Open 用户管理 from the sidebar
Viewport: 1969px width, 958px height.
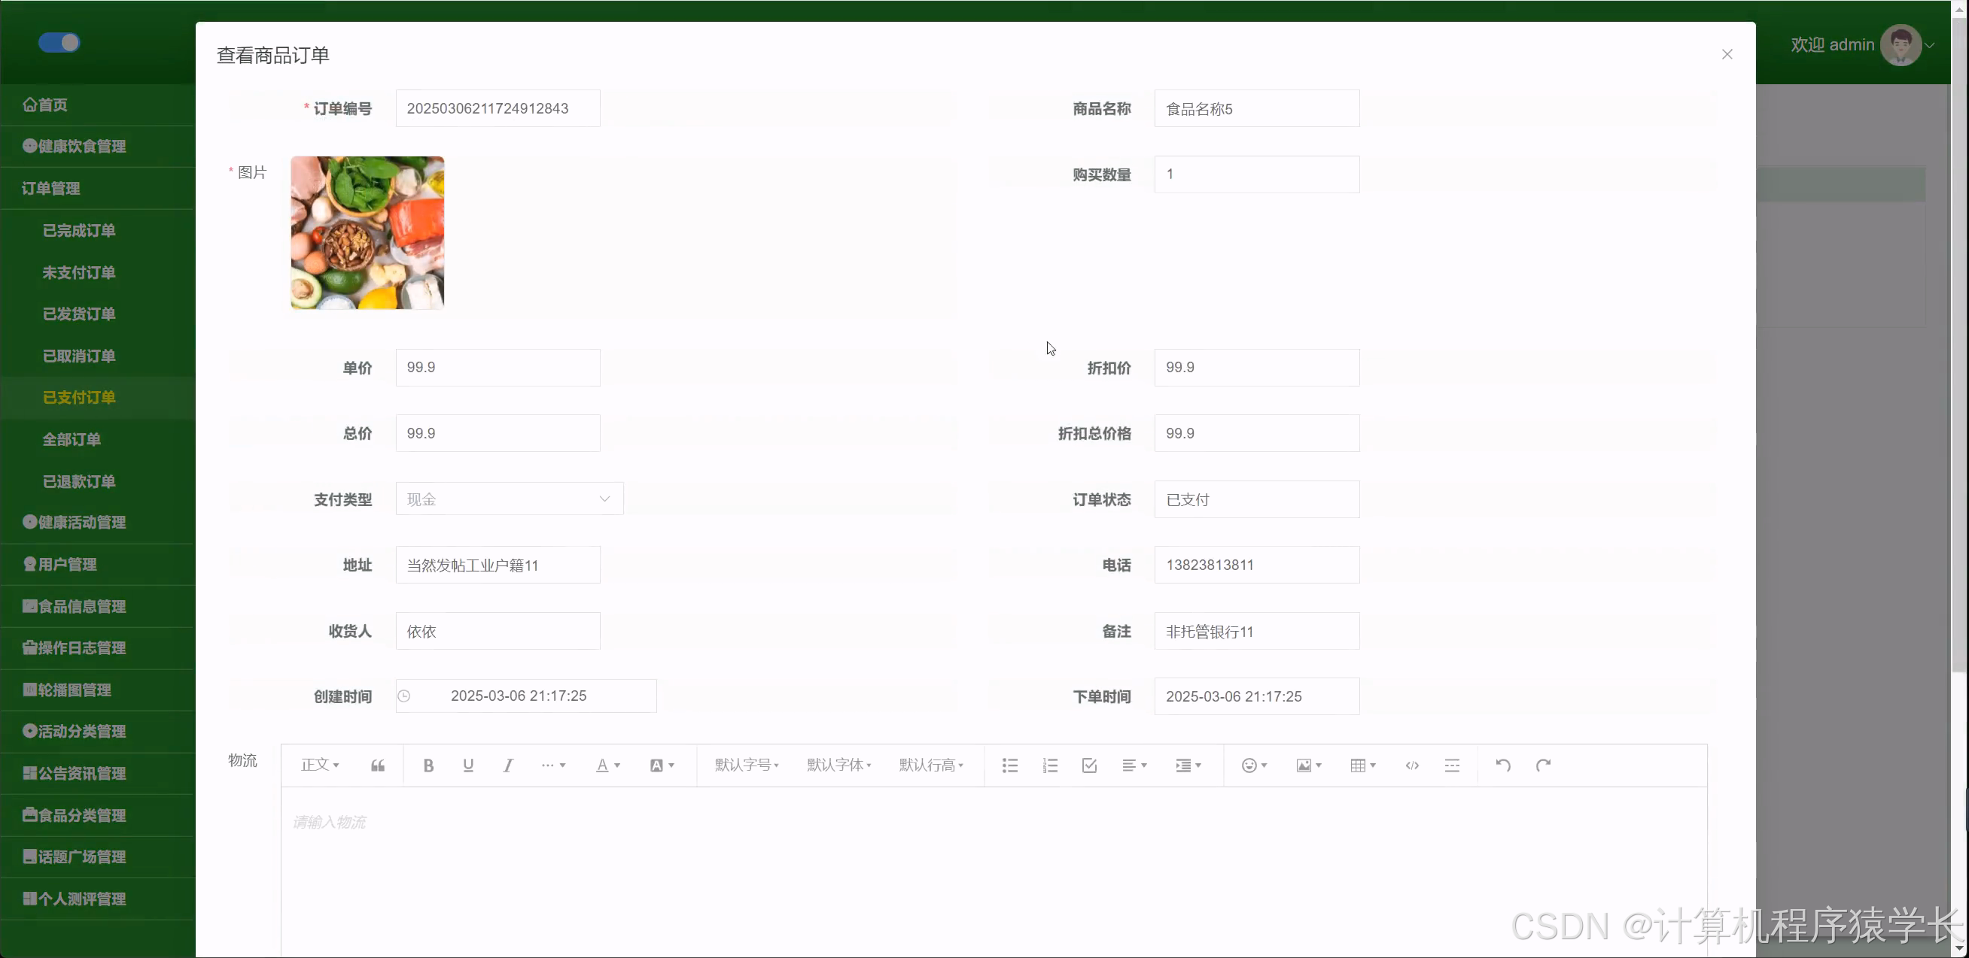click(x=68, y=564)
